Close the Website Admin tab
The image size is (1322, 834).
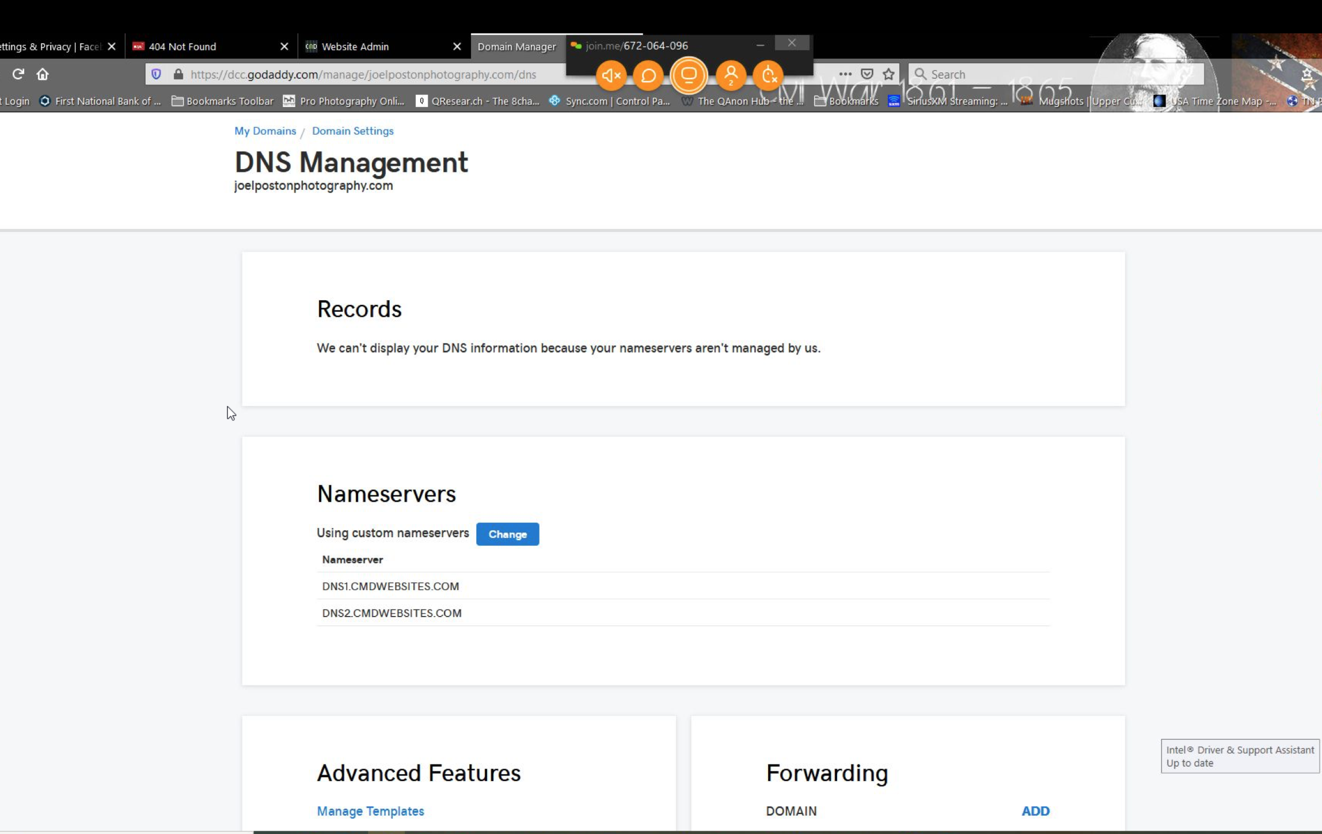click(x=457, y=47)
